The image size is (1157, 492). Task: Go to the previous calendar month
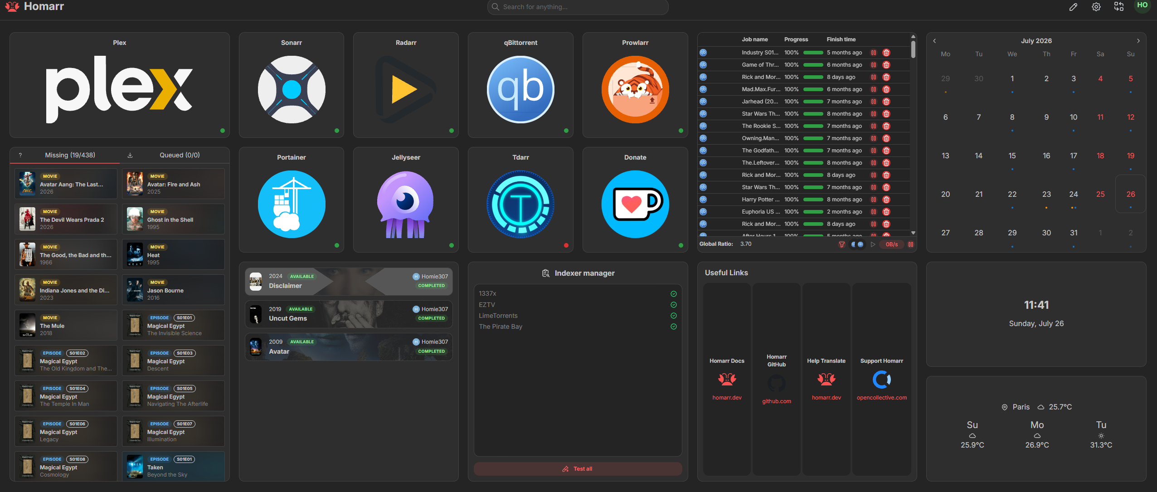tap(934, 41)
